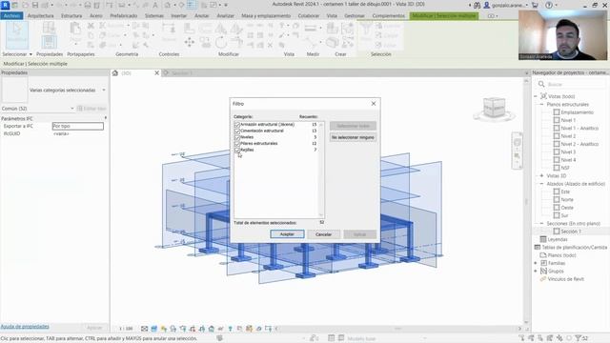Image resolution: width=610 pixels, height=343 pixels.
Task: Open the Emplazamiento view in browser
Action: pyautogui.click(x=577, y=112)
